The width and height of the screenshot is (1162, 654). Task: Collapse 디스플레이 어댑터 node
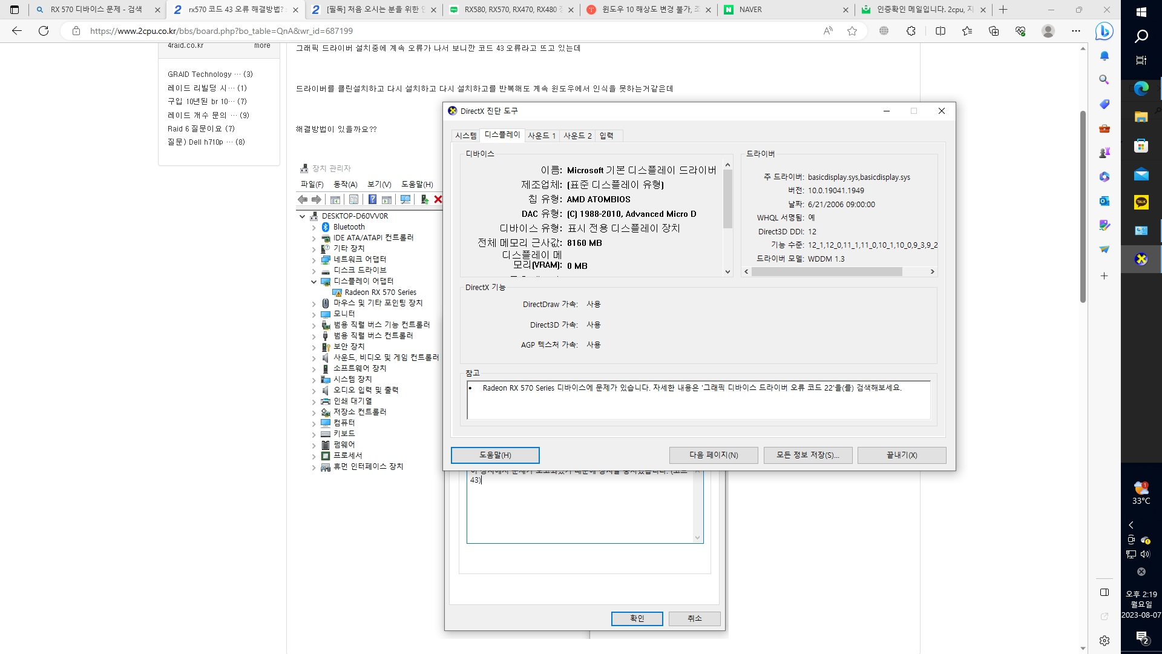313,282
